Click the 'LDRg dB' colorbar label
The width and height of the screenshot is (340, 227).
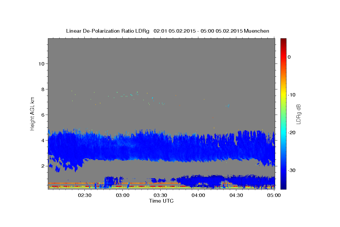298,114
